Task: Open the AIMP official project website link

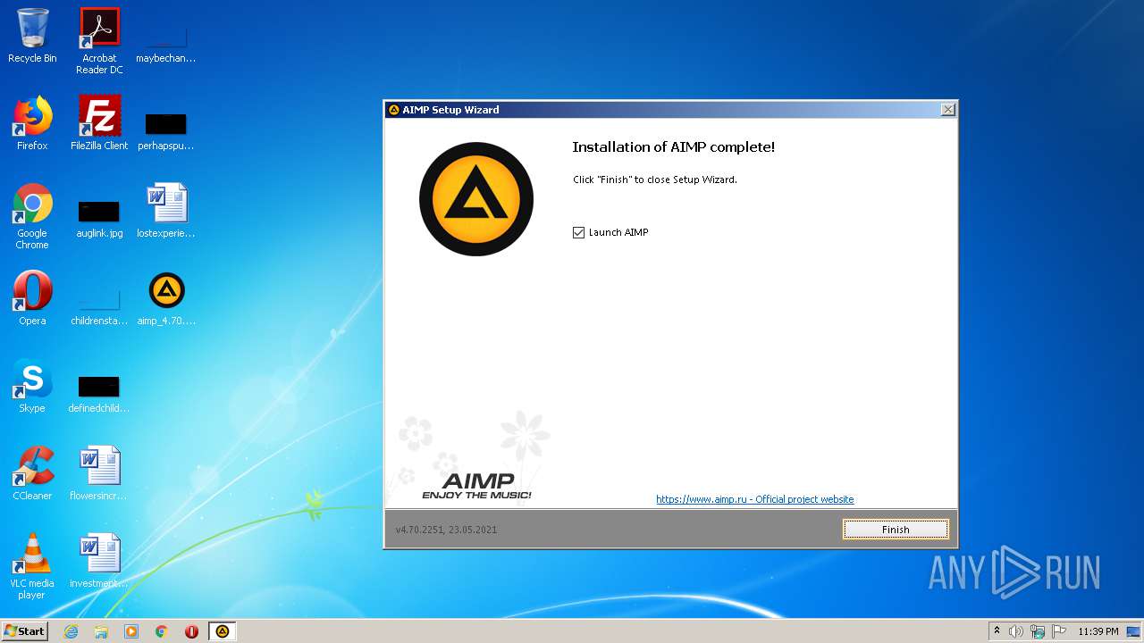Action: point(754,499)
